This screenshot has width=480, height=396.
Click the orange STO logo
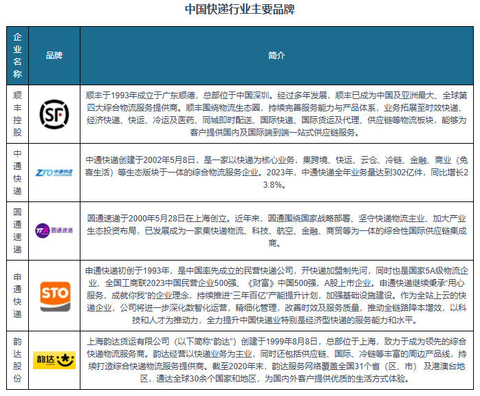coord(56,296)
